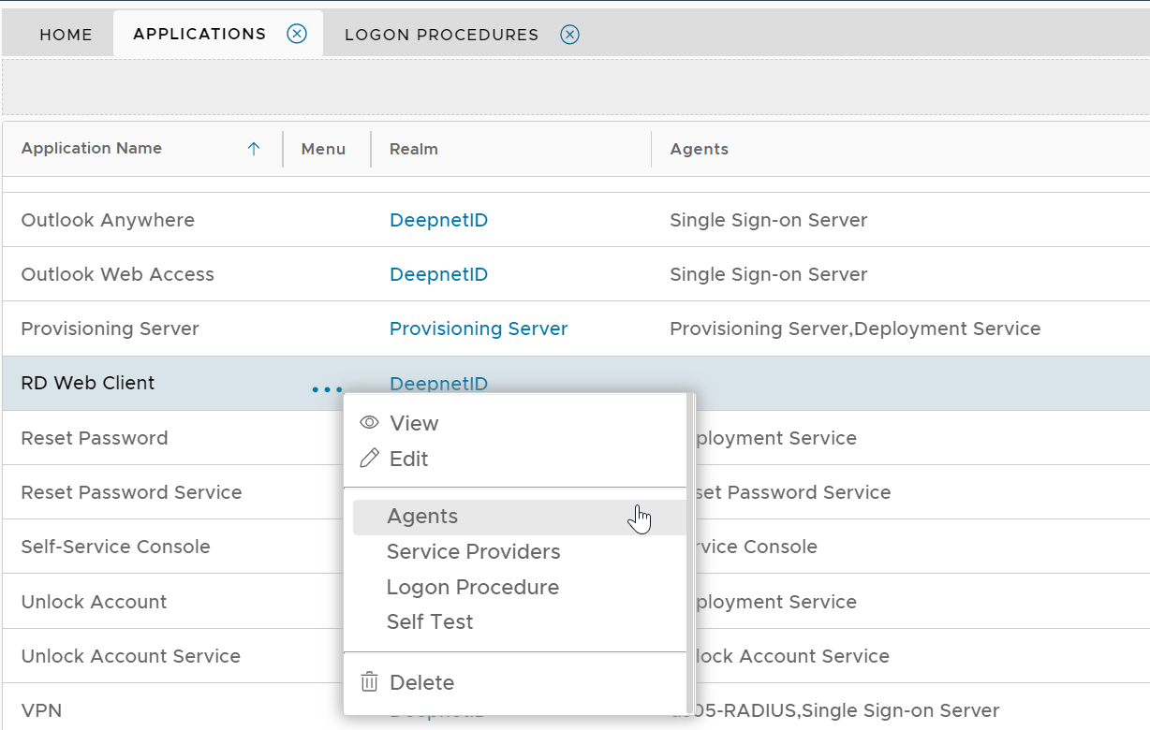The image size is (1150, 730).
Task: Select Agents from the context menu
Action: [x=422, y=517]
